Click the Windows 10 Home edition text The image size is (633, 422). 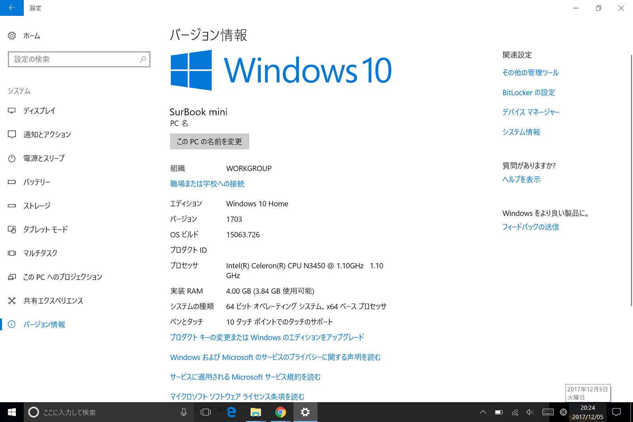[x=257, y=204]
